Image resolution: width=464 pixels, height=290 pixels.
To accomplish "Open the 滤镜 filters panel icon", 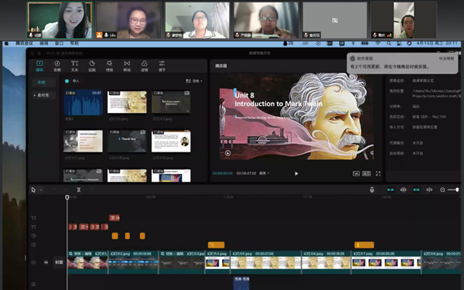I will click(x=145, y=66).
